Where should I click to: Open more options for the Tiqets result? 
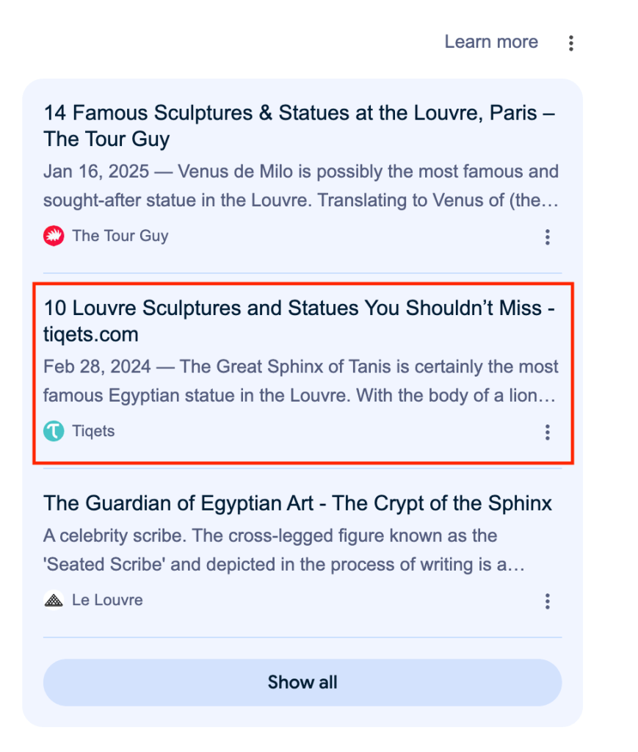[547, 432]
